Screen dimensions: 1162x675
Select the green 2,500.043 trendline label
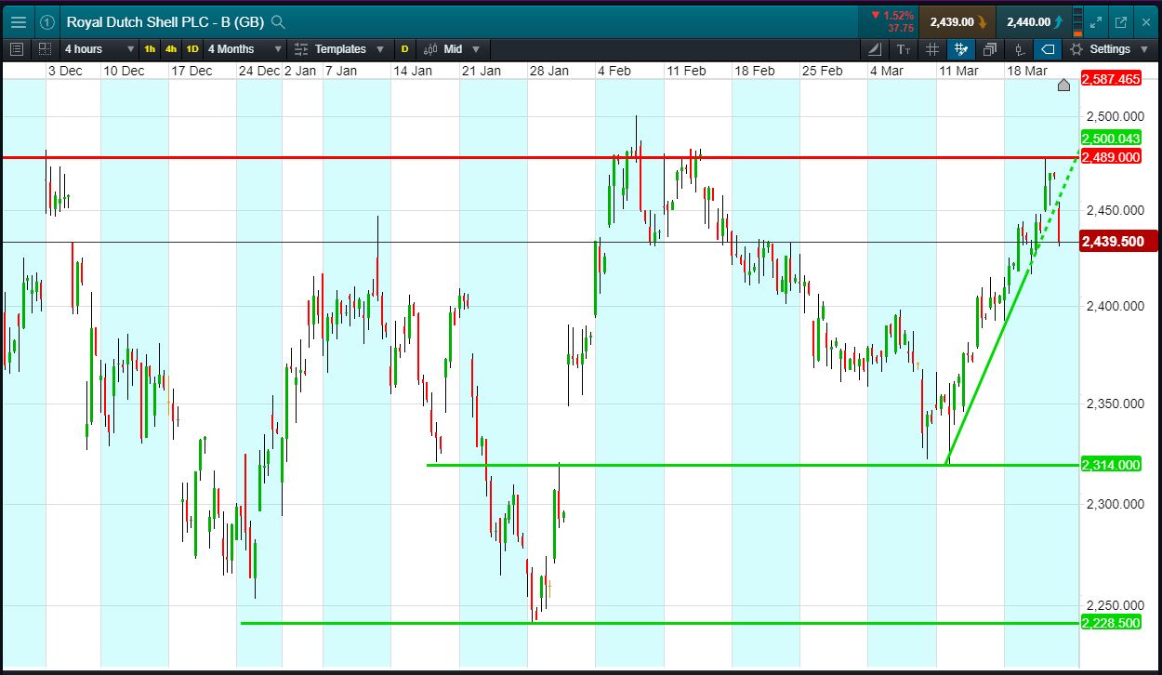(x=1111, y=139)
